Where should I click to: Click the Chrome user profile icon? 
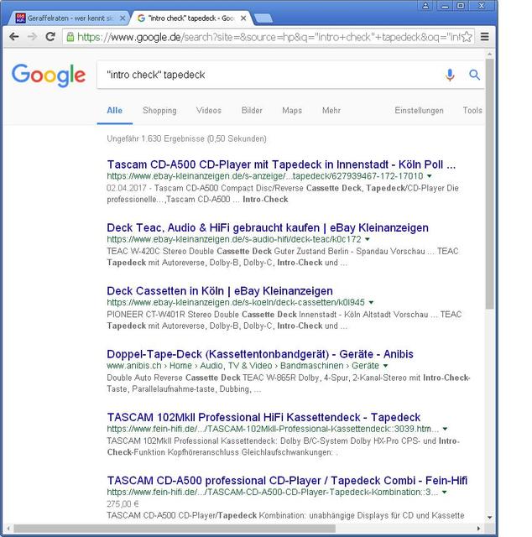coord(425,6)
